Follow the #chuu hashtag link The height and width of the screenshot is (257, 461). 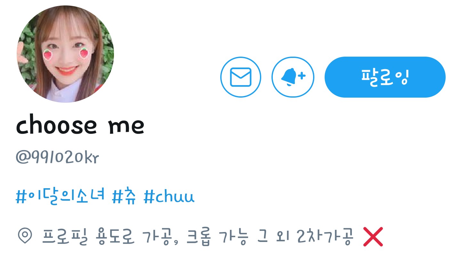pyautogui.click(x=169, y=197)
